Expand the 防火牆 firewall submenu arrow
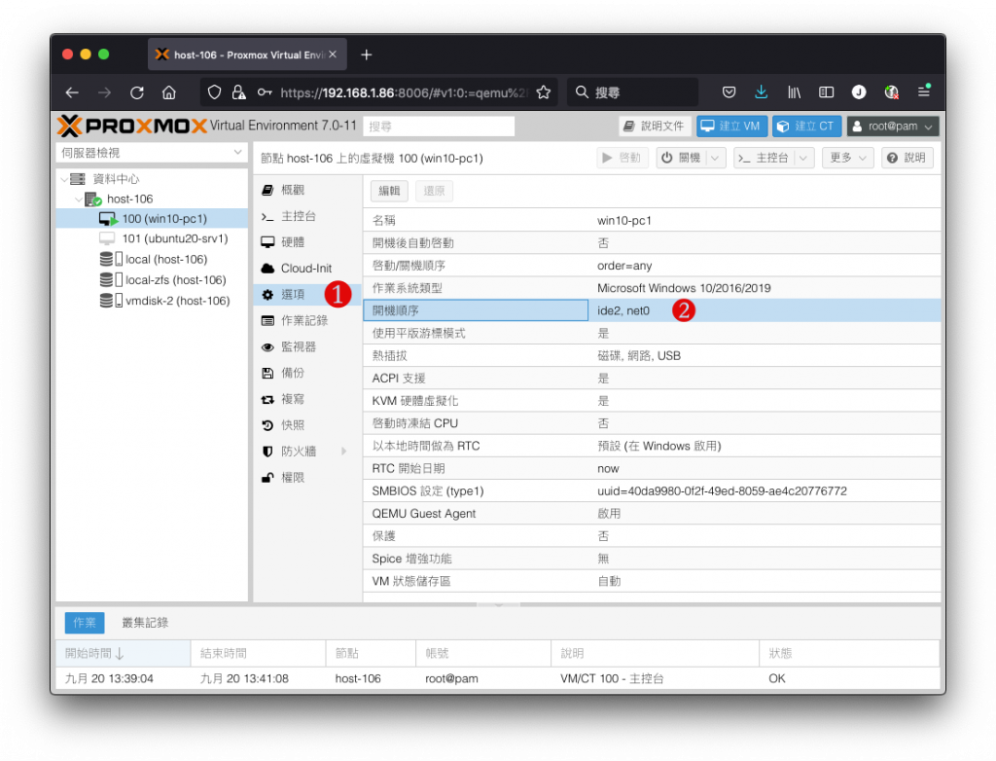This screenshot has width=996, height=761. [343, 452]
